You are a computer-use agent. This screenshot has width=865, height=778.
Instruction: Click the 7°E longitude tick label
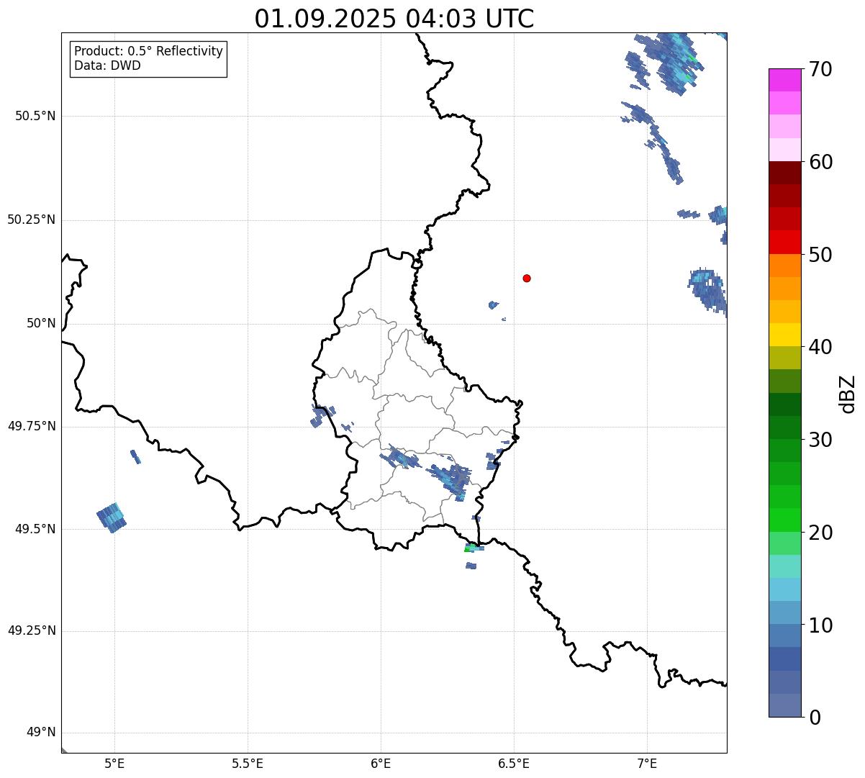(648, 763)
